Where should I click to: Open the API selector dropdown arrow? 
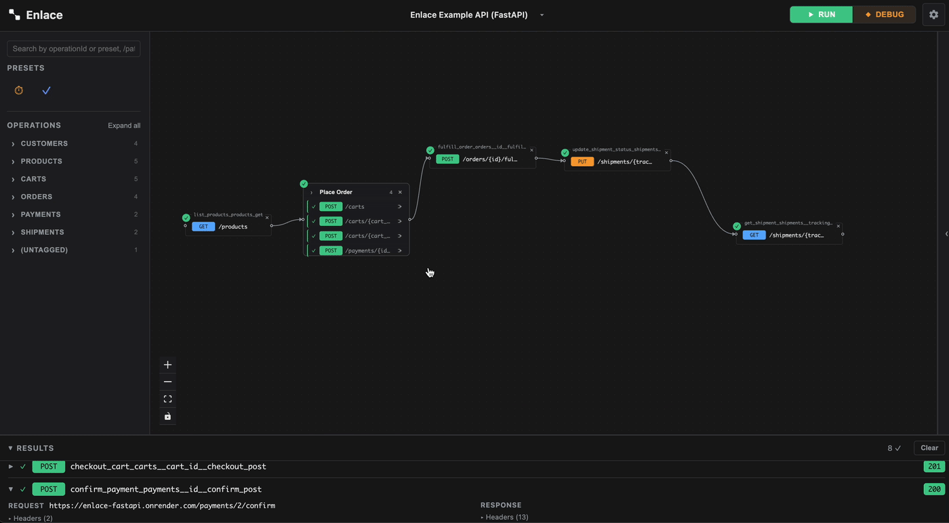(x=542, y=15)
